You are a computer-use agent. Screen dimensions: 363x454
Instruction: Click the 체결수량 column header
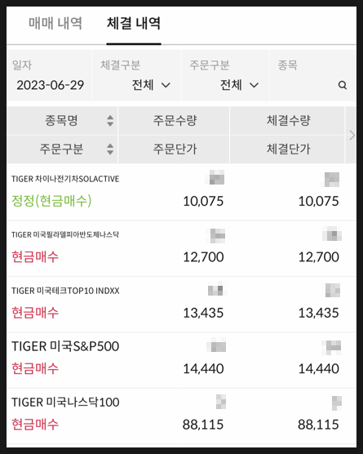click(288, 121)
